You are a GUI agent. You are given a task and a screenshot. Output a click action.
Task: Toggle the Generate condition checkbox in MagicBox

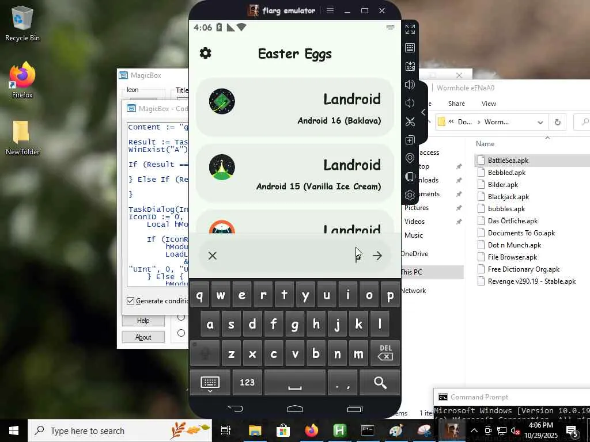coord(131,300)
